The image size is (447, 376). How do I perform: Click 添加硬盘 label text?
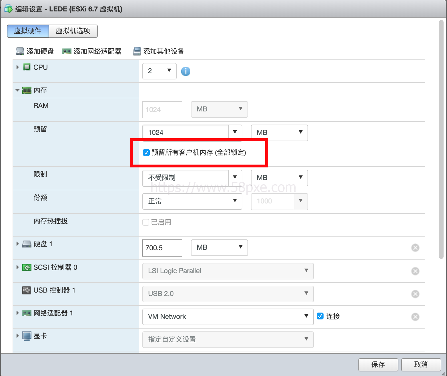coord(40,51)
